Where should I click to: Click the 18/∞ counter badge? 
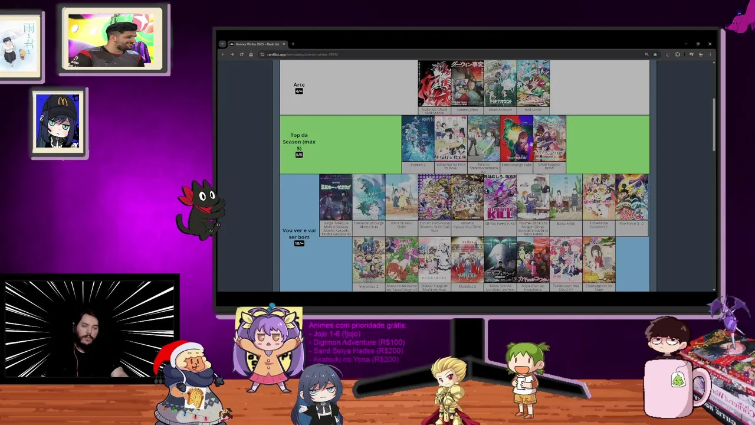299,243
